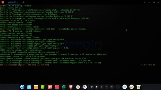Click the 'sudo apt install notepad++' line
The width and height of the screenshot is (161, 90).
[x=21, y=31]
